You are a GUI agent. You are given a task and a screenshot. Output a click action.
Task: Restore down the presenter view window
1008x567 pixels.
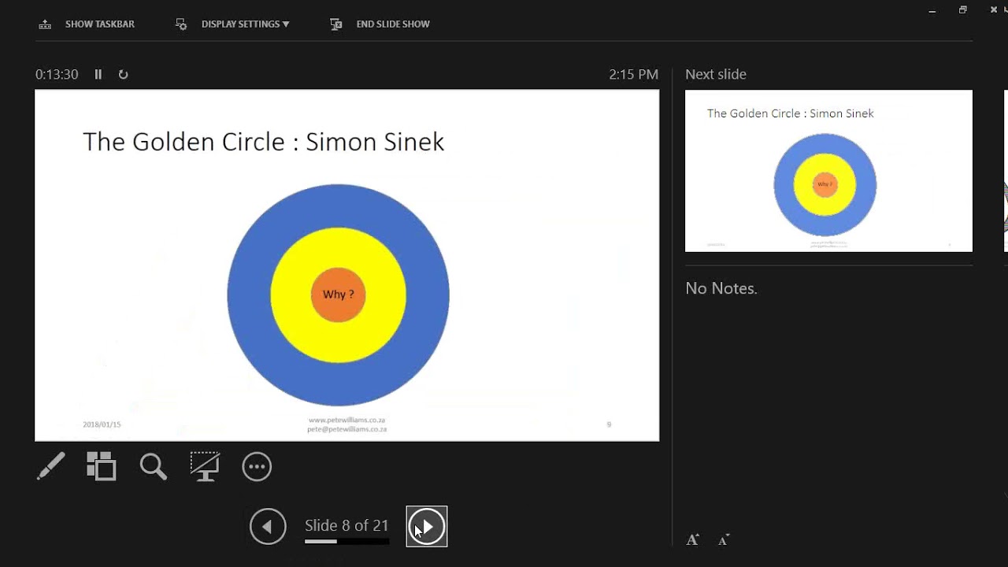click(x=962, y=9)
